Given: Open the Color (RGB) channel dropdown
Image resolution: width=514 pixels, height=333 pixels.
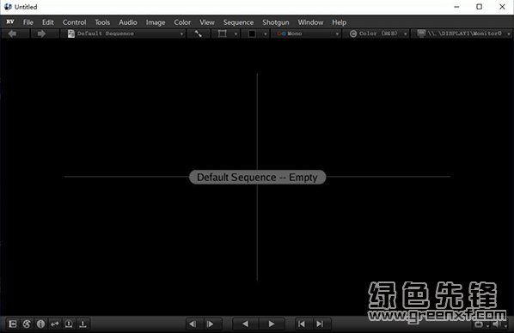Looking at the screenshot, I should (x=377, y=33).
